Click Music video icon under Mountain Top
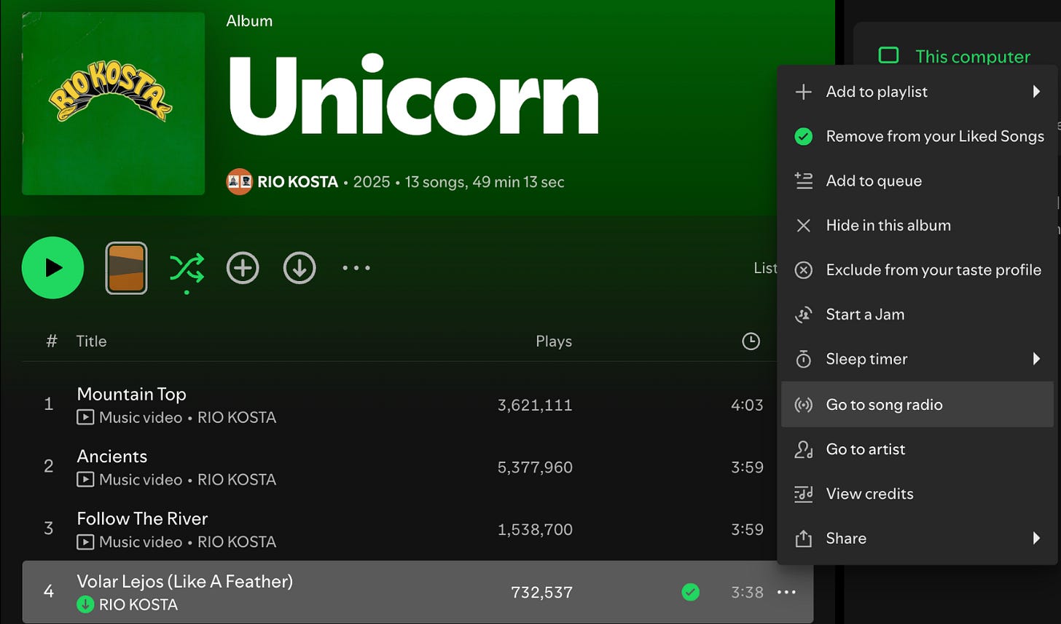 pos(85,418)
